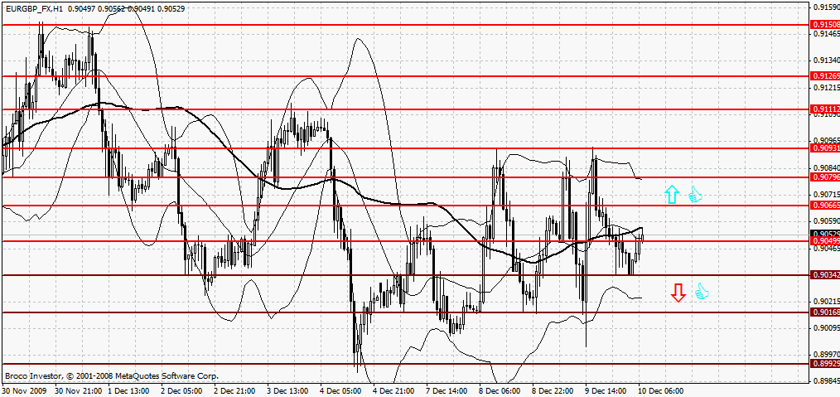The height and width of the screenshot is (397, 840).
Task: Click the 10 Dec 06:00 time label
Action: 661,391
